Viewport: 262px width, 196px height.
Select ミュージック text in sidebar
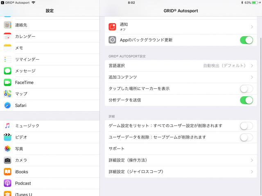27,126
